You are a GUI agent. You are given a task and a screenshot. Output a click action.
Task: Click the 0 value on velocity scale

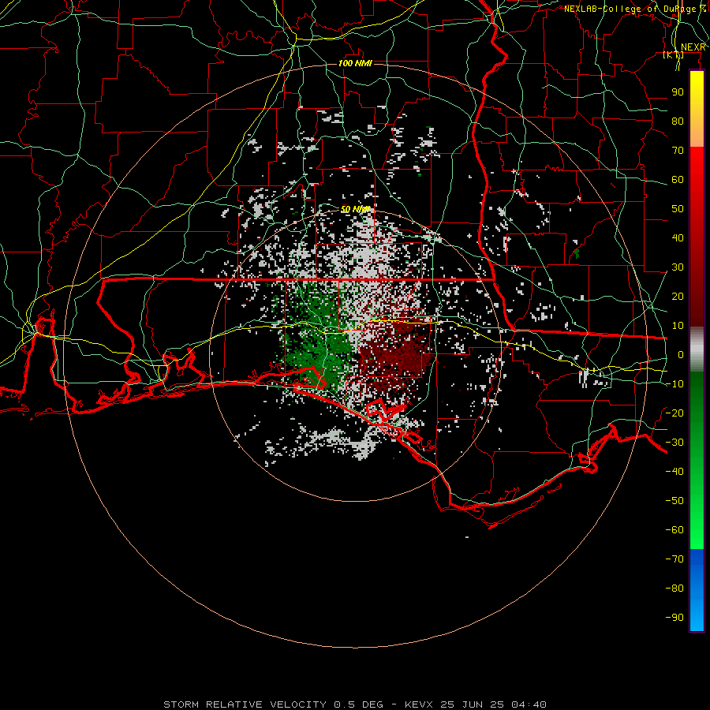click(x=681, y=354)
